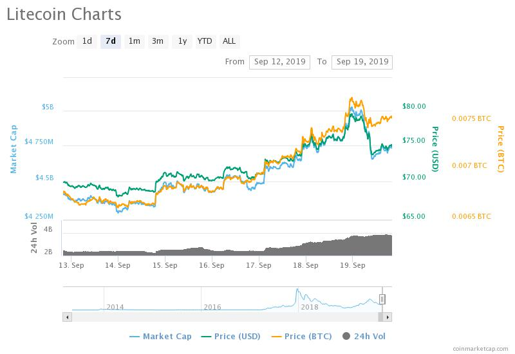Image resolution: width=515 pixels, height=354 pixels.
Task: Click the 0.0075 BTC axis label
Action: 471,118
